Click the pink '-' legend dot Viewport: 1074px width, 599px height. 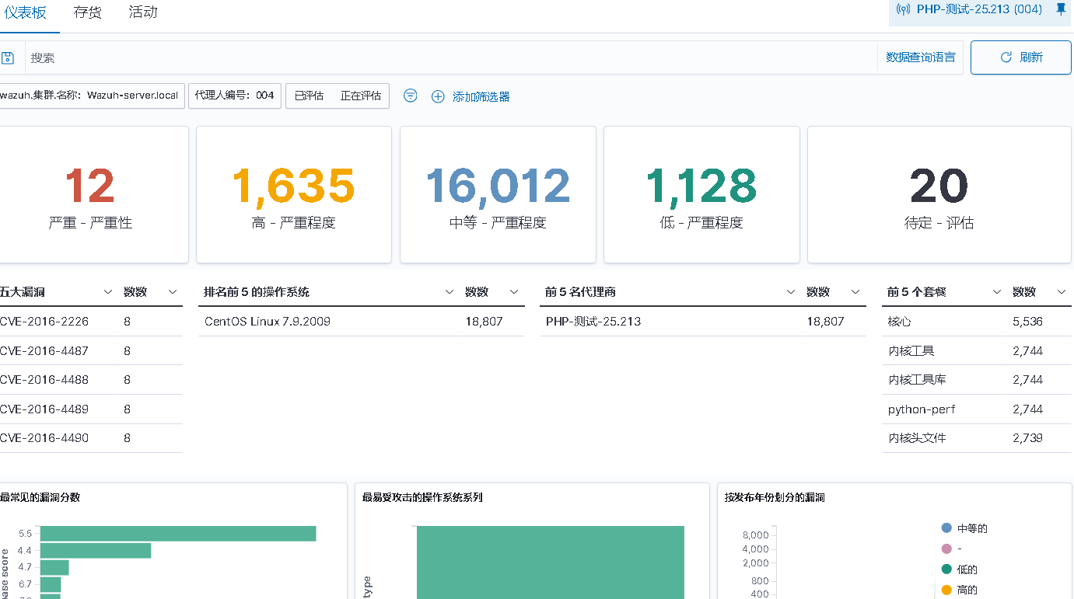pyautogui.click(x=946, y=549)
